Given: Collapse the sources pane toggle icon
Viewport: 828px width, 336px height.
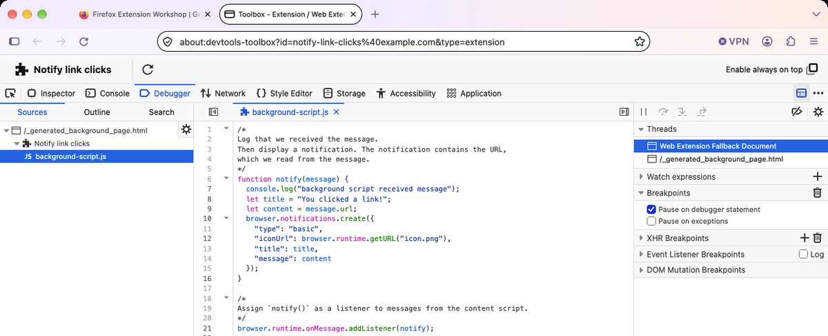Looking at the screenshot, I should [x=214, y=112].
